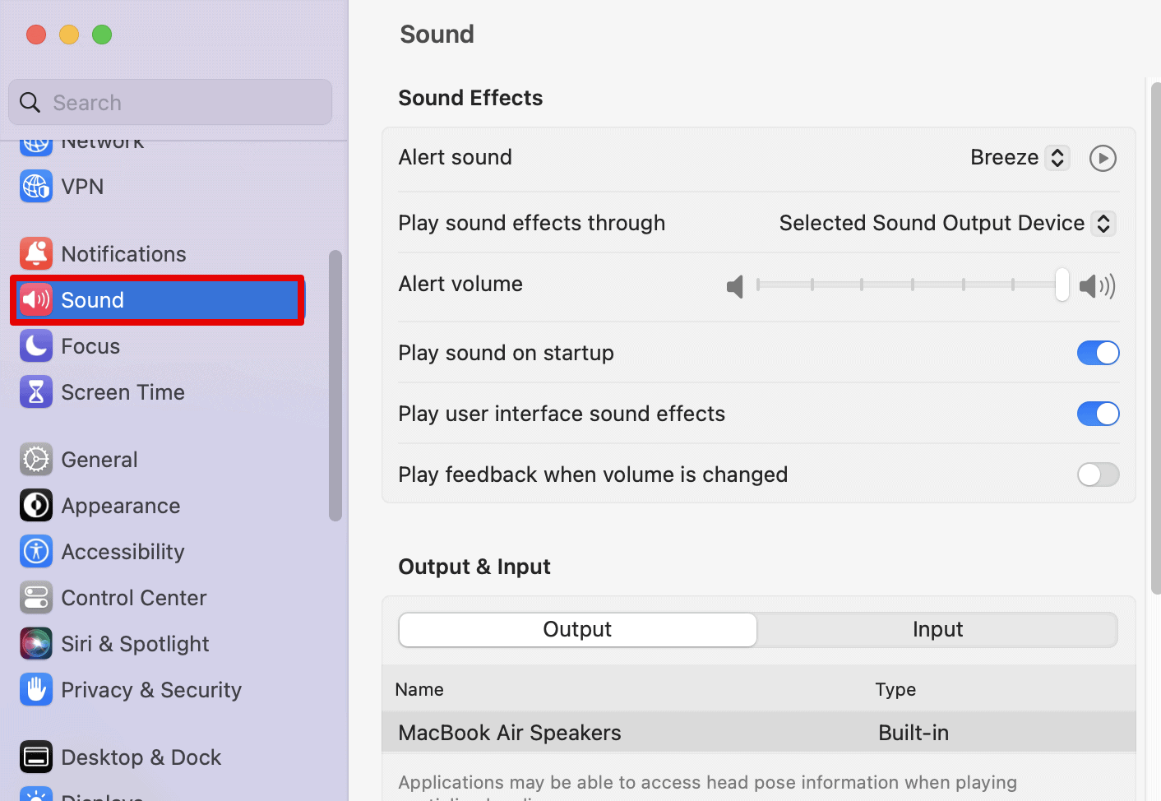Click the Alert volume slider knob
Viewport: 1161px width, 801px height.
click(1062, 285)
